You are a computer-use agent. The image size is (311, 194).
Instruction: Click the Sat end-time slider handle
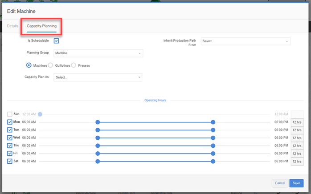tap(213, 162)
